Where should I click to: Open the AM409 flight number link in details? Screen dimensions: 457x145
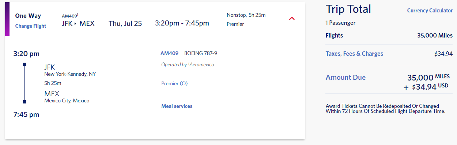169,53
